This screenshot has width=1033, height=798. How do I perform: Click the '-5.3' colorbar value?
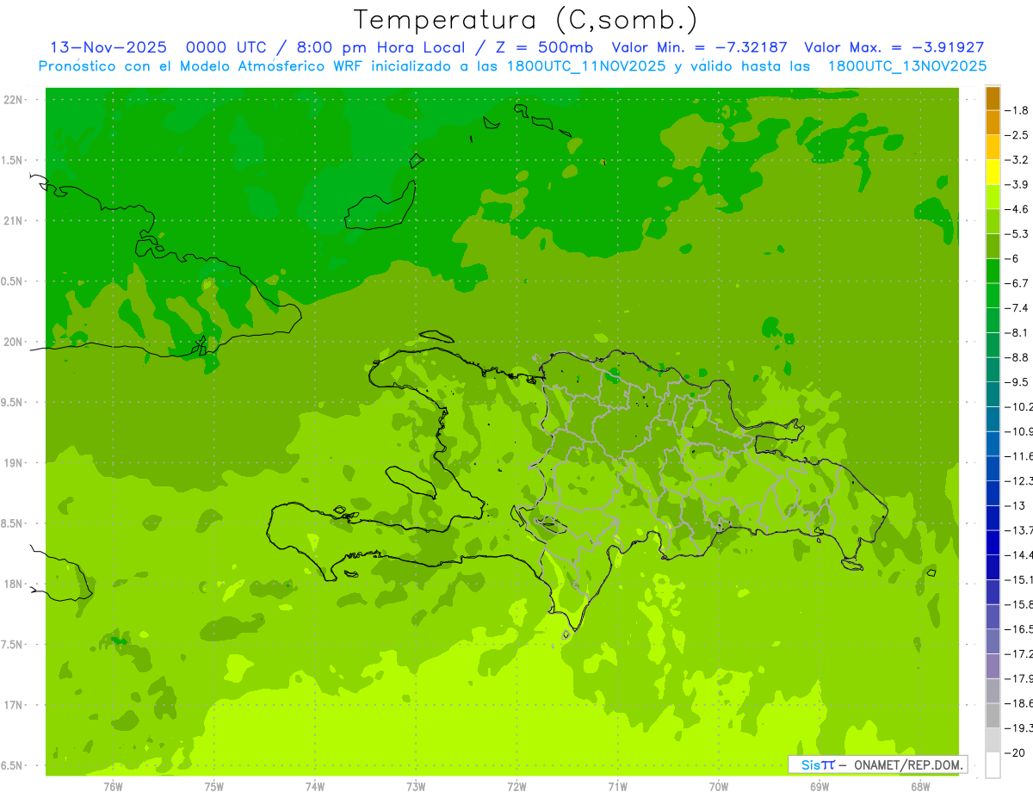click(x=1018, y=233)
